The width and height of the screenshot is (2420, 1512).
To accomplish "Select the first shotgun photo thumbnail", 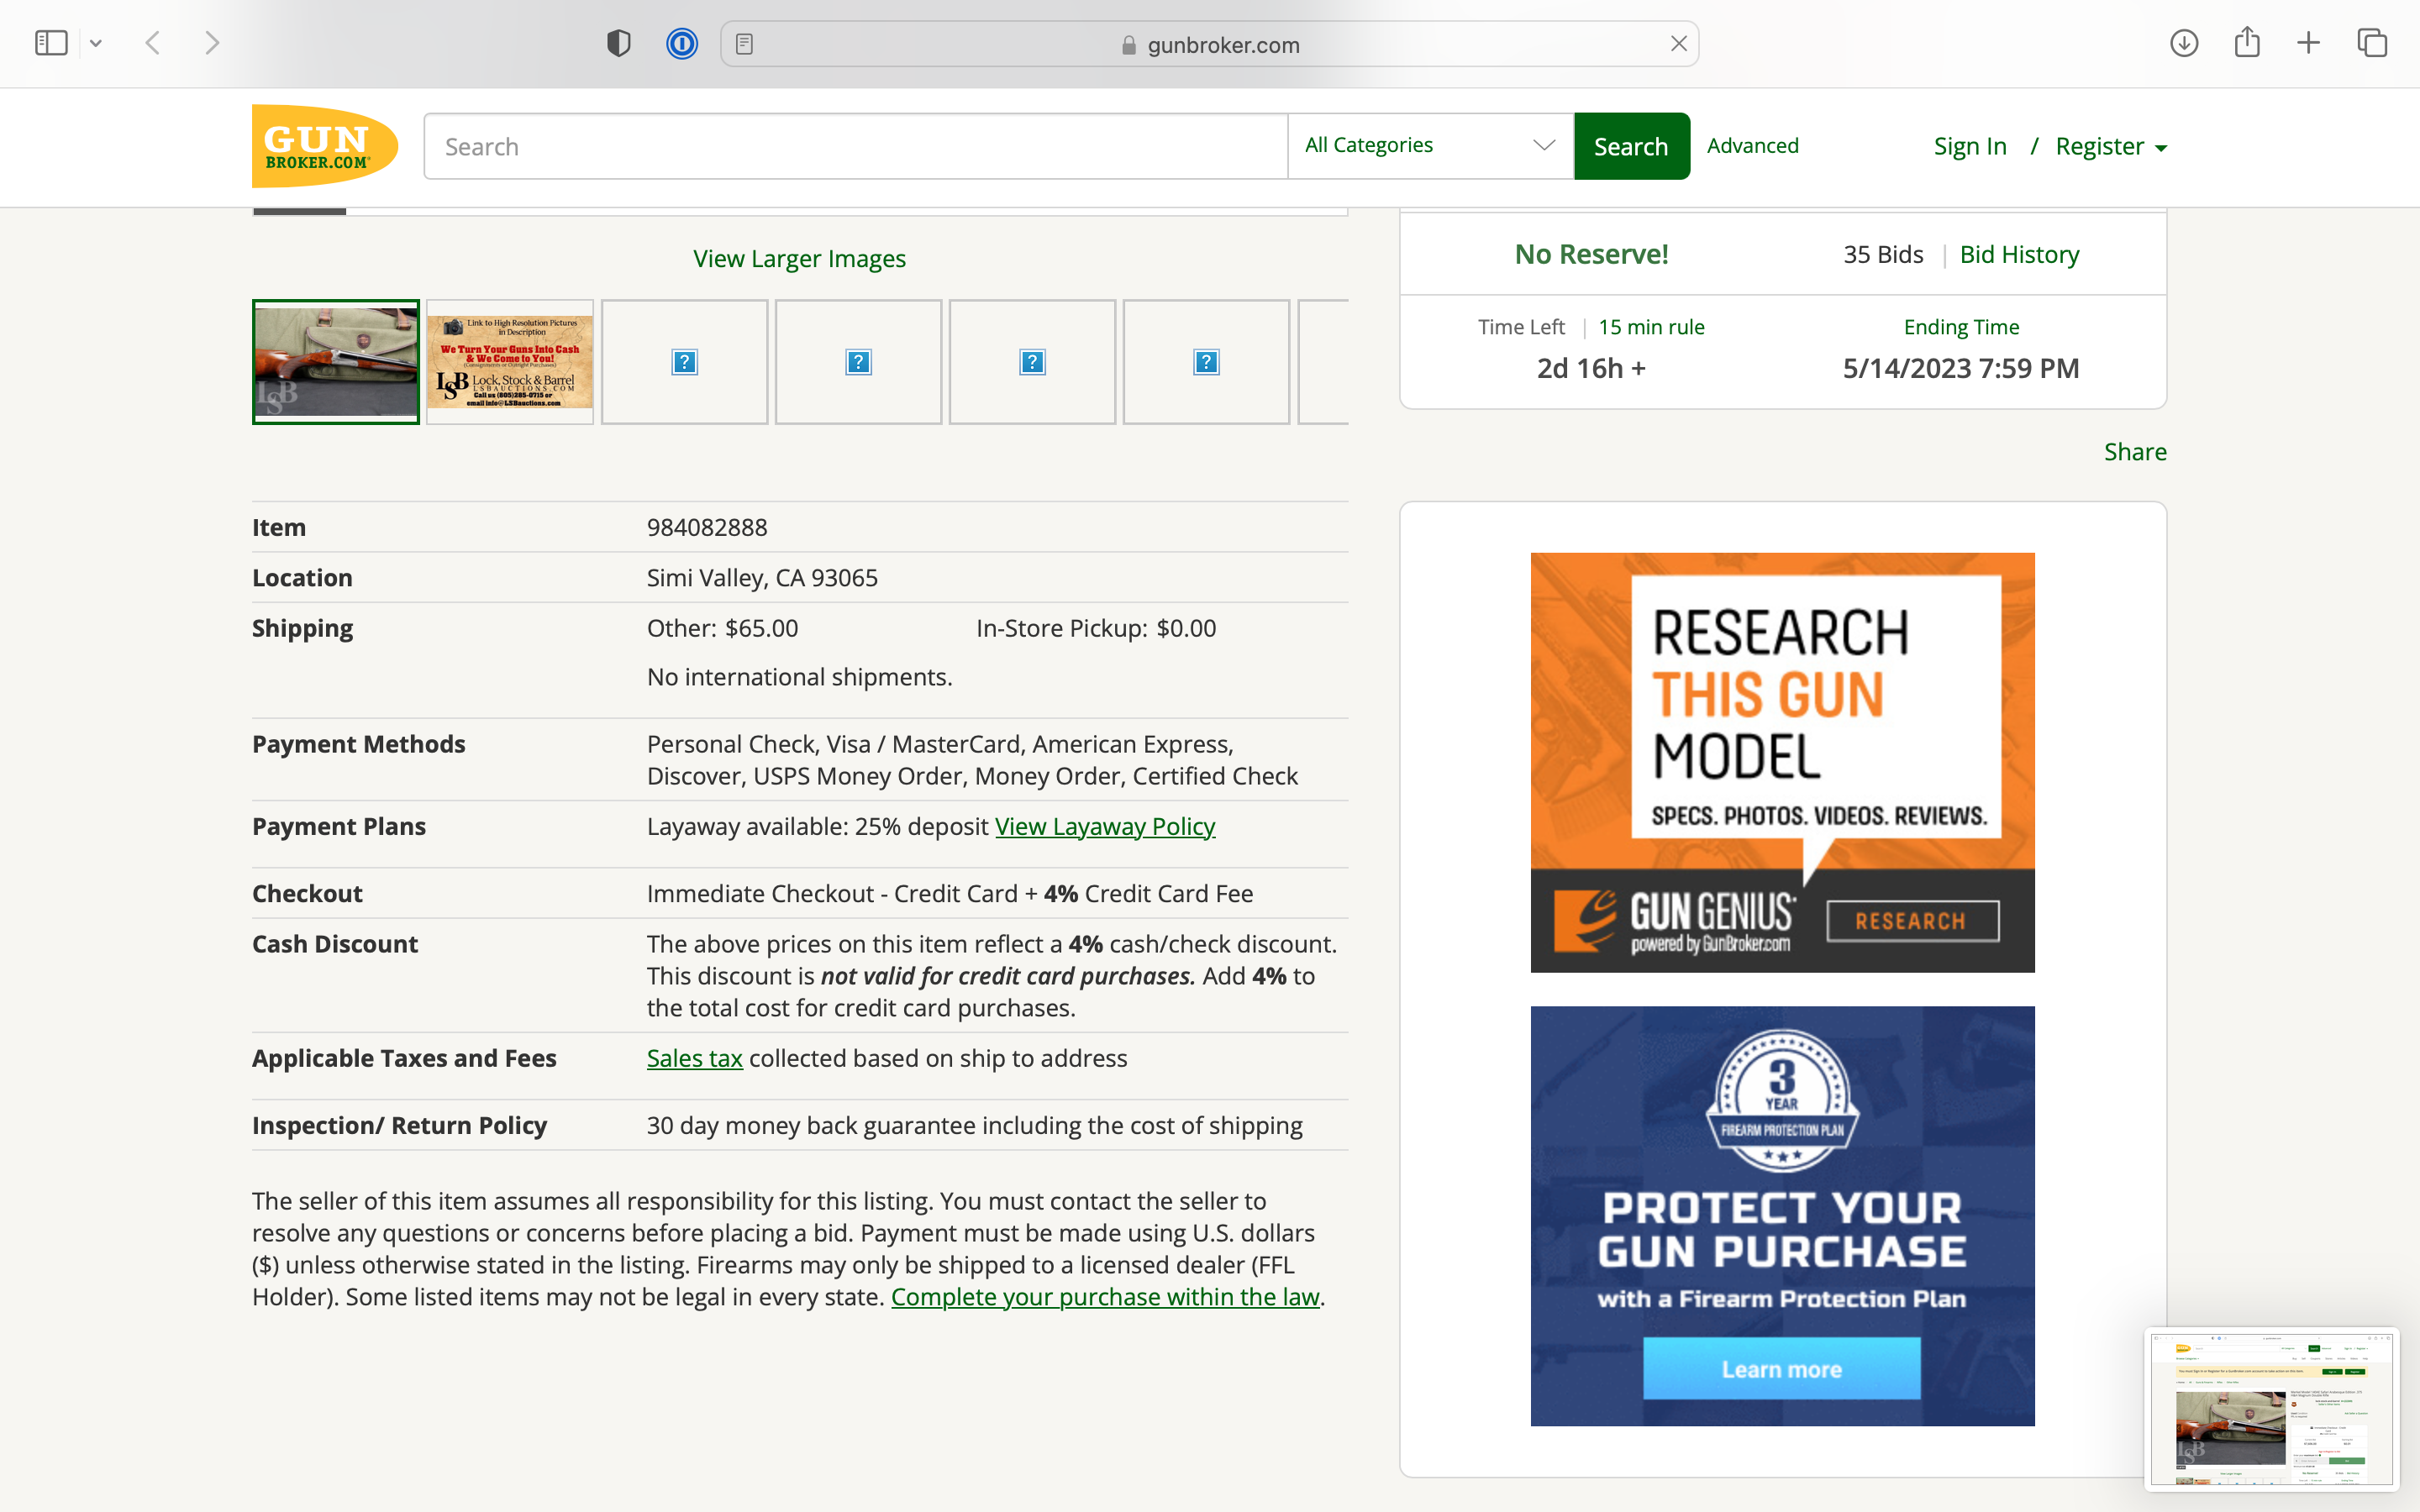I will [336, 362].
